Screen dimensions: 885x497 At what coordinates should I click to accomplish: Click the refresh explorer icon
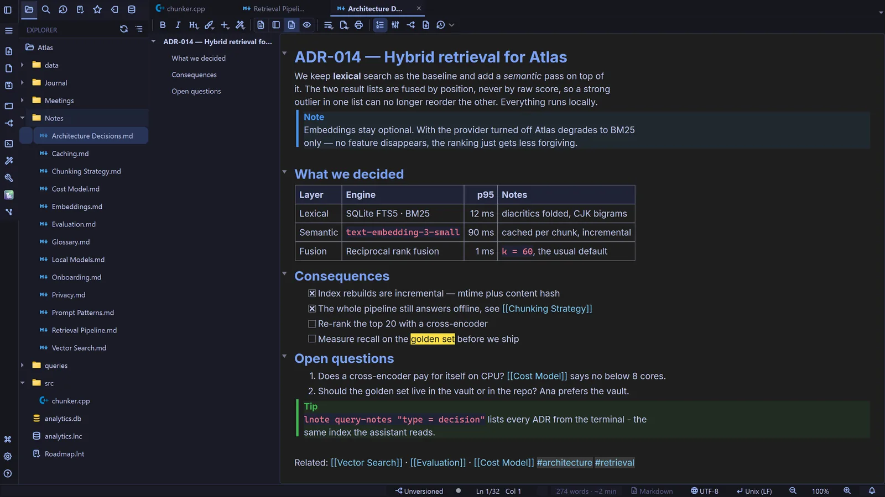pos(124,29)
